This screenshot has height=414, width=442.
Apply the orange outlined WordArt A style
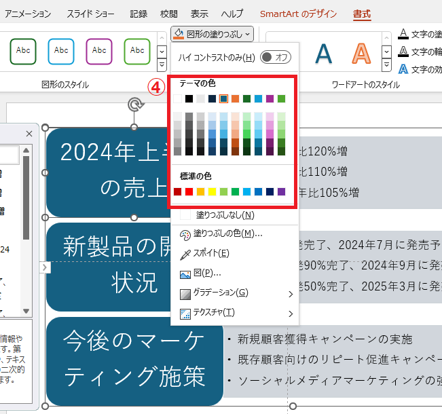click(x=361, y=54)
